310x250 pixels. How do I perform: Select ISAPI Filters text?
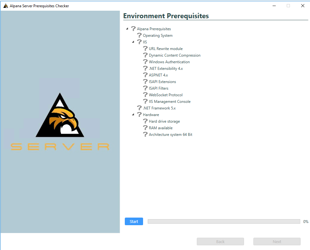click(x=158, y=88)
